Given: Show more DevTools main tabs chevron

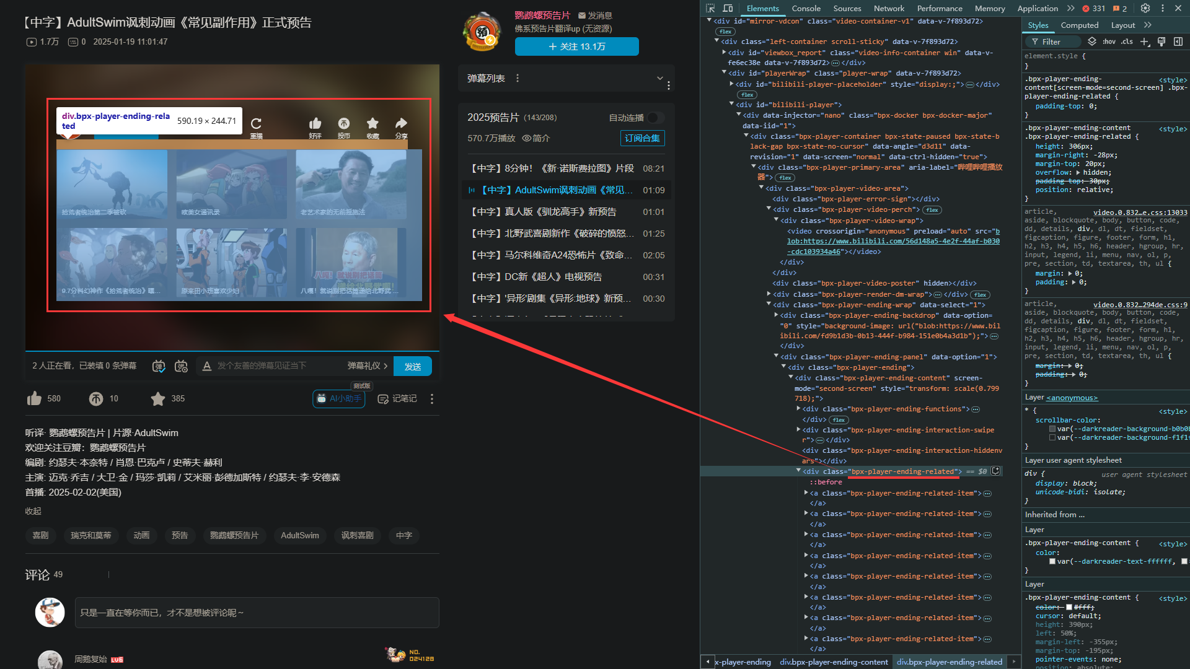Looking at the screenshot, I should tap(1070, 8).
